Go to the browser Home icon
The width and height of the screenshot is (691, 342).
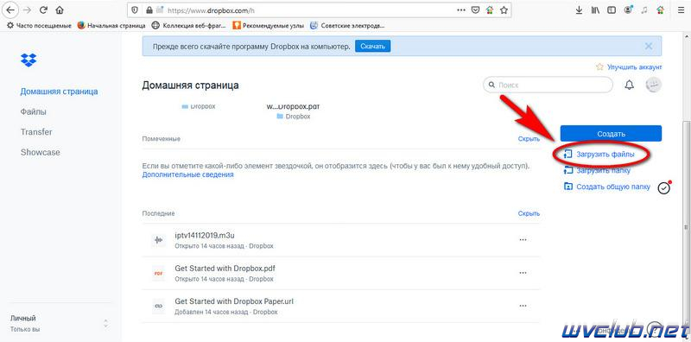[x=60, y=9]
